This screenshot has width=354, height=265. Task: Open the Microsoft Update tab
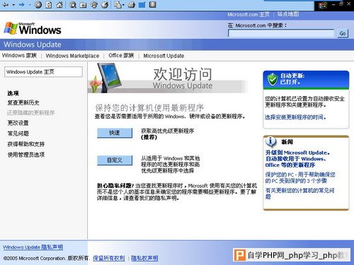164,56
